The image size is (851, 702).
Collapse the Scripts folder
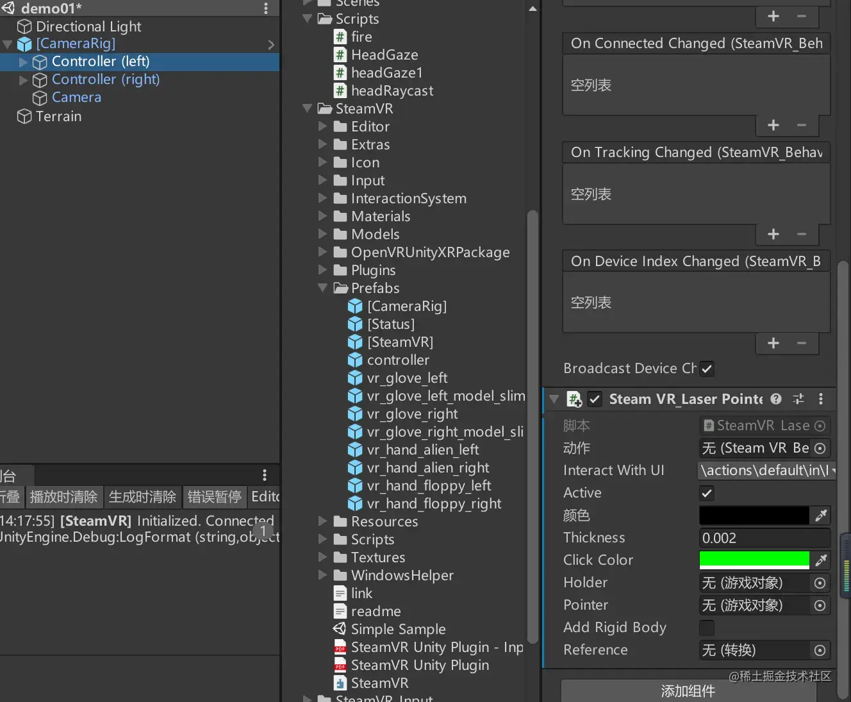pyautogui.click(x=308, y=19)
